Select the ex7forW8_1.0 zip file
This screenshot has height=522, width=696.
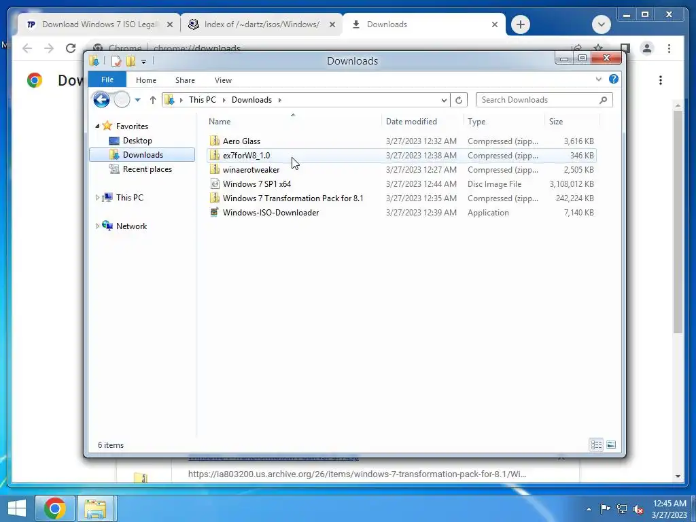tap(401, 156)
